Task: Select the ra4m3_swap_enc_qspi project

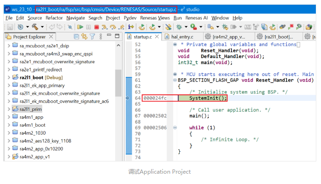Action: 56,54
